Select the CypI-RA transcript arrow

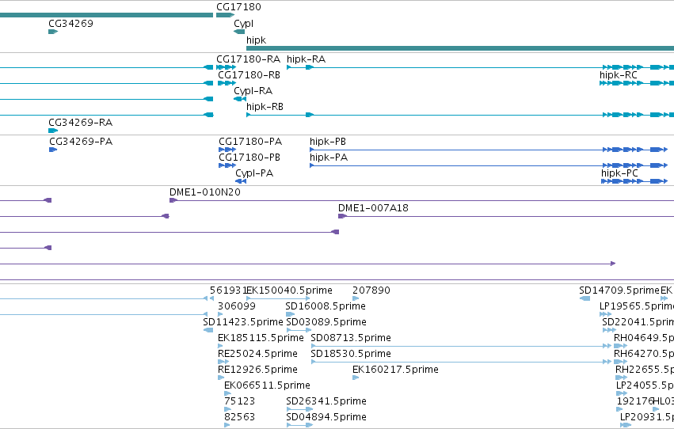240,99
